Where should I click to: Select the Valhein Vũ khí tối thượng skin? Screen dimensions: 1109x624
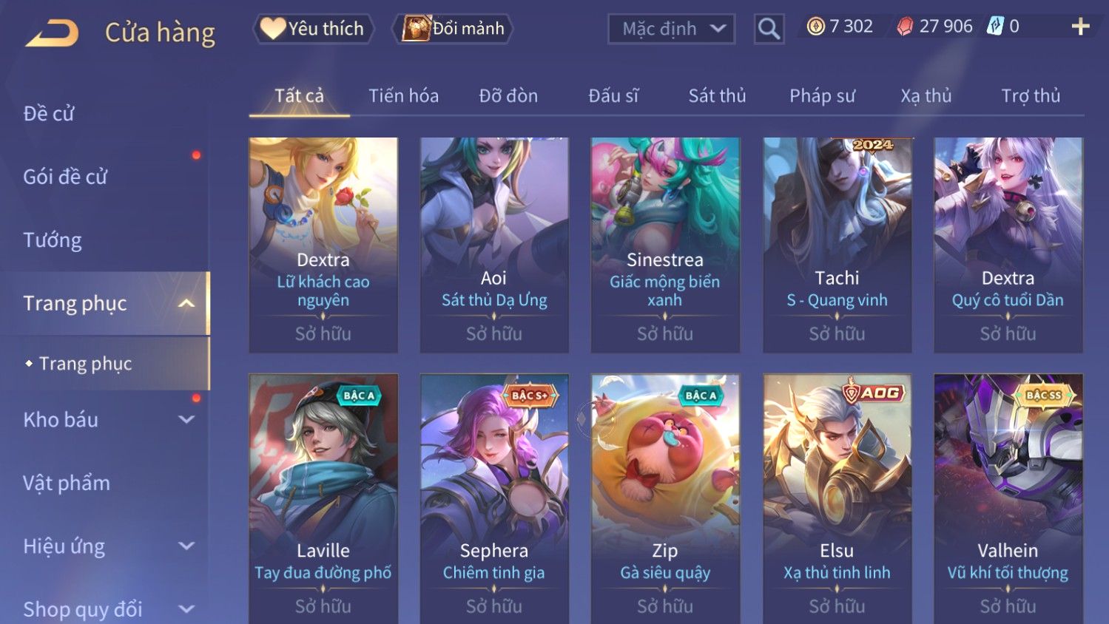pyautogui.click(x=1008, y=499)
